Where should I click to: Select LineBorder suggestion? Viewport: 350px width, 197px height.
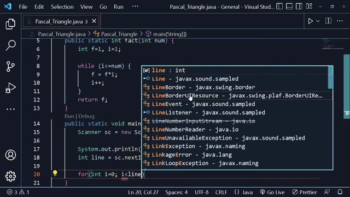[x=235, y=88]
